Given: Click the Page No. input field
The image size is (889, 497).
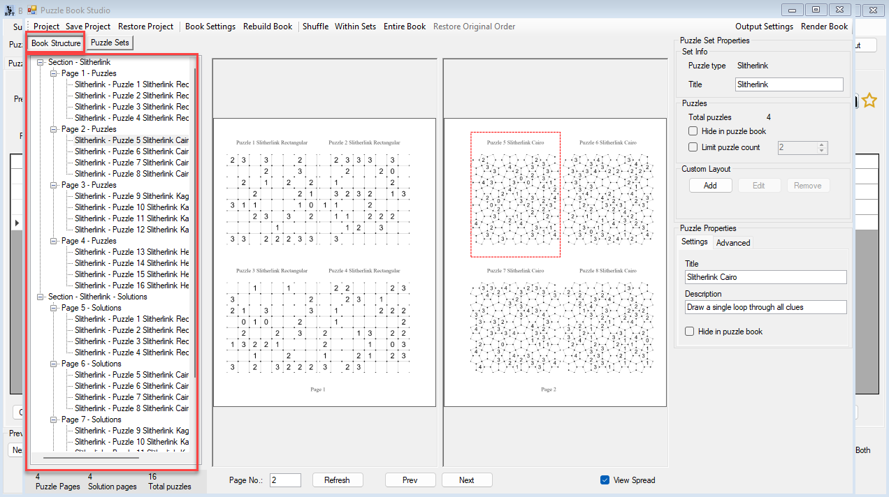Looking at the screenshot, I should coord(285,480).
